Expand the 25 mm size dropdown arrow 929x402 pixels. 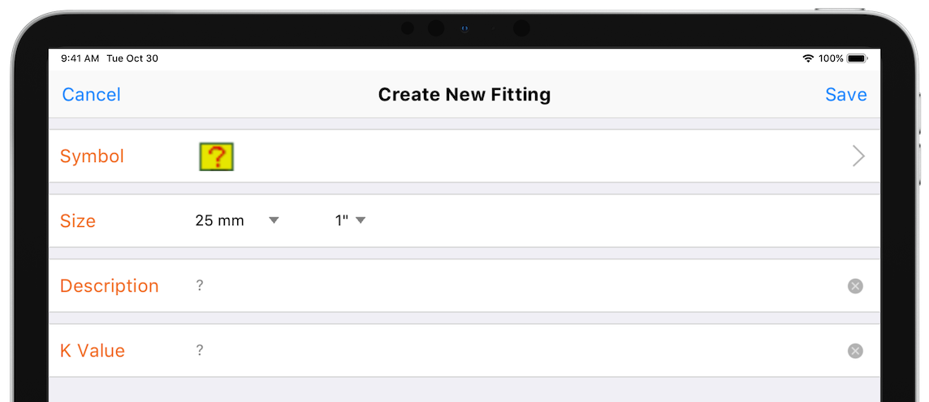274,220
